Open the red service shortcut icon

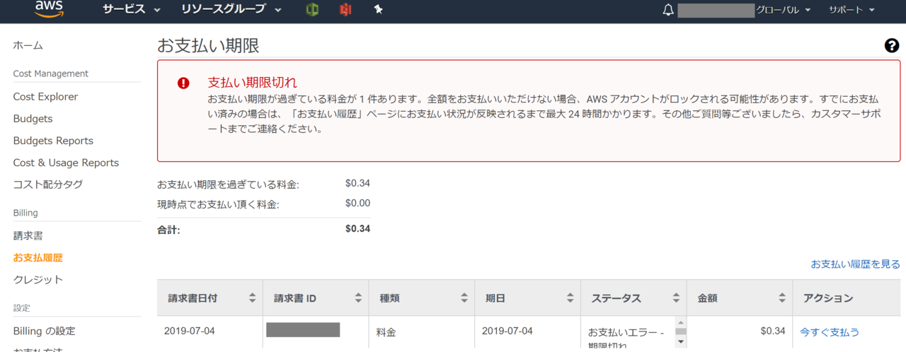(345, 10)
